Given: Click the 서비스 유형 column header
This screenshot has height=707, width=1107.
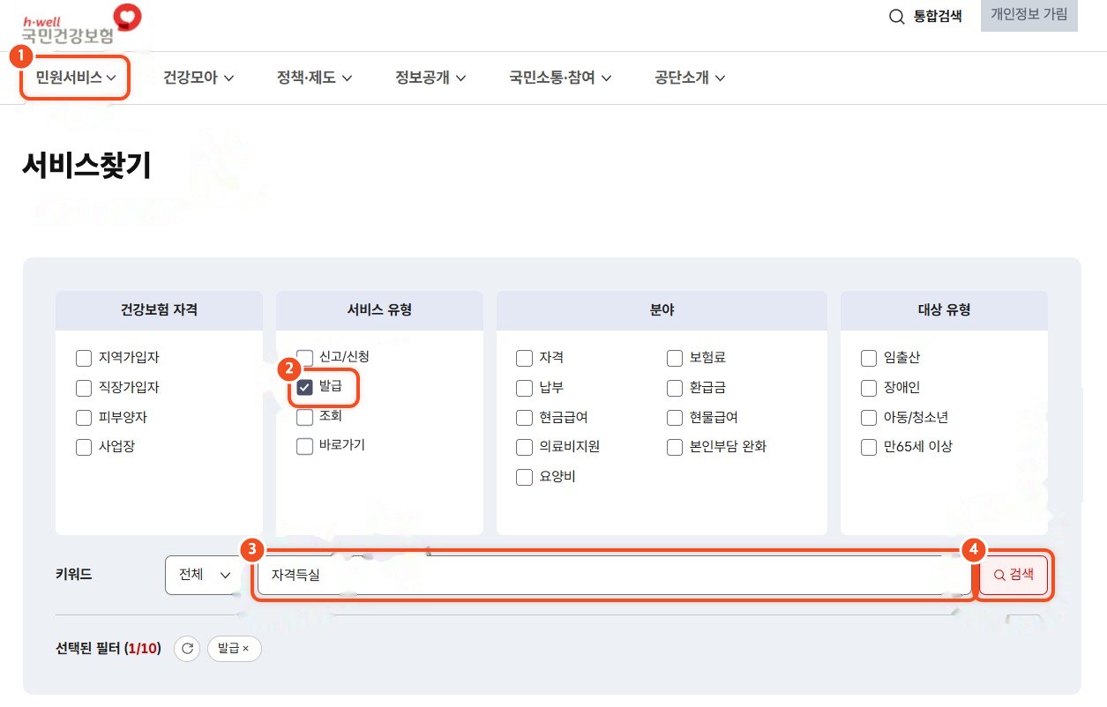Looking at the screenshot, I should pos(379,310).
